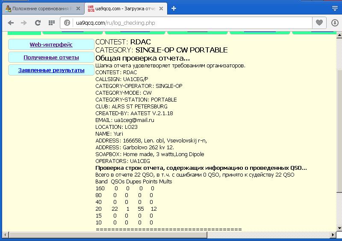This screenshot has height=241, width=342.
Task: Click LOCATION: LO23 line
Action: [x=116, y=127]
